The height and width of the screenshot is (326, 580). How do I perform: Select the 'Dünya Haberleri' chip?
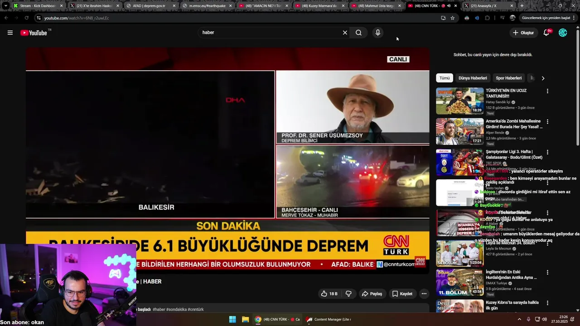click(x=473, y=78)
